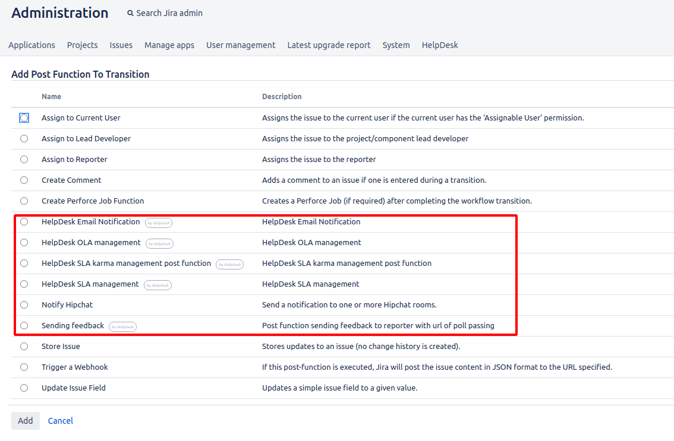674x441 pixels.
Task: Click the Name column header
Action: pyautogui.click(x=51, y=97)
